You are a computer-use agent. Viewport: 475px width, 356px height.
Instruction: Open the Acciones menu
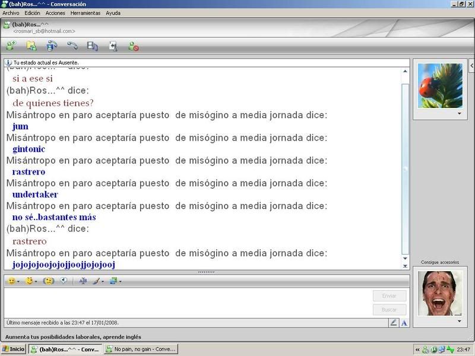(x=55, y=13)
